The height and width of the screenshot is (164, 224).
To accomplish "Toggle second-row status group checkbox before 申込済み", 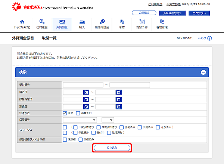I will (65, 133).
